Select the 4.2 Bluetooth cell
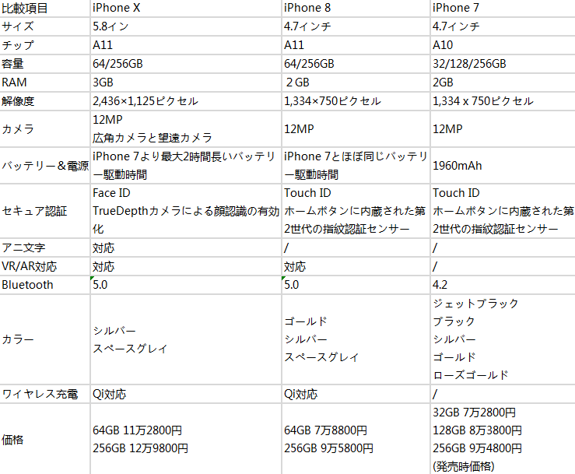The width and height of the screenshot is (575, 474). pyautogui.click(x=503, y=285)
